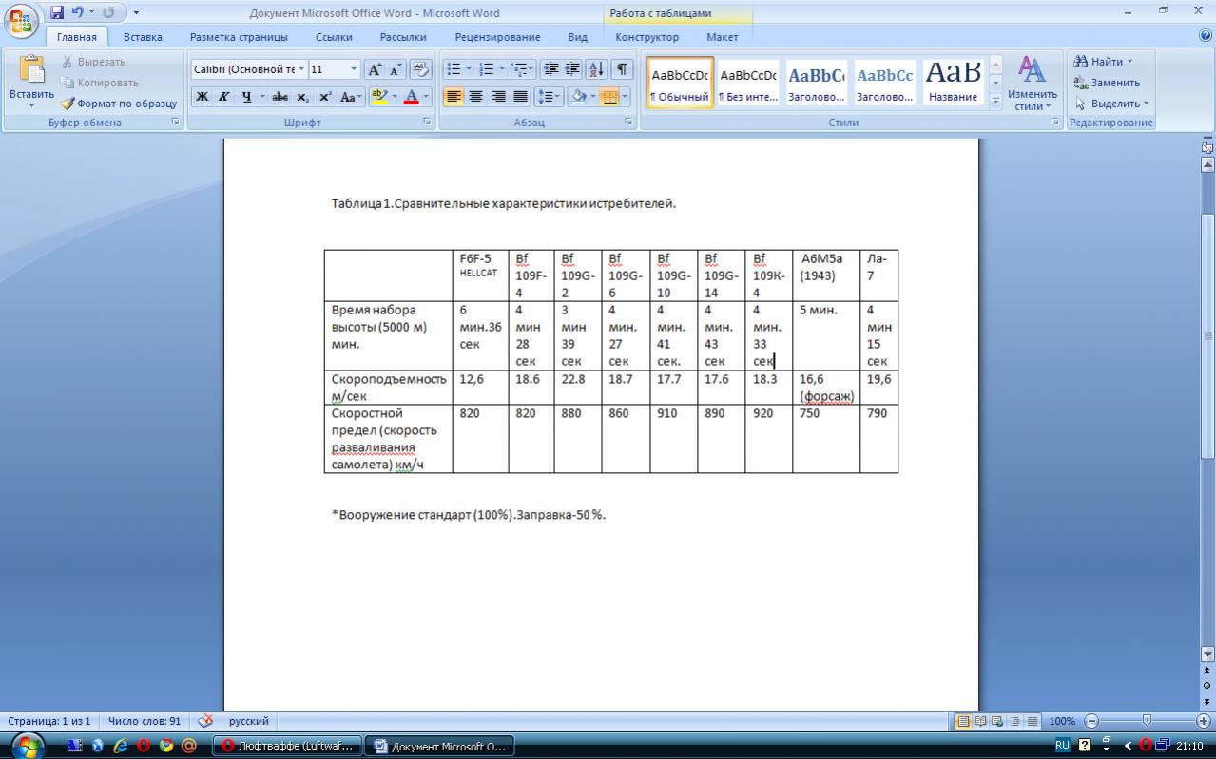The image size is (1216, 759).
Task: Toggle show paragraph marks
Action: [x=622, y=69]
